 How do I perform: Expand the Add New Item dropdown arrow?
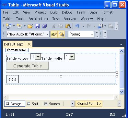[25, 26]
